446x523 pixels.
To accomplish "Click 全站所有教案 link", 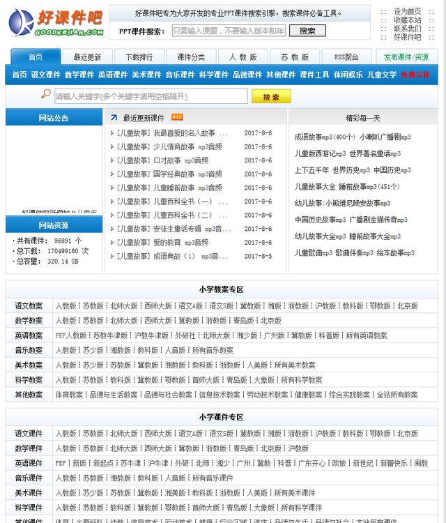I will tap(397, 395).
